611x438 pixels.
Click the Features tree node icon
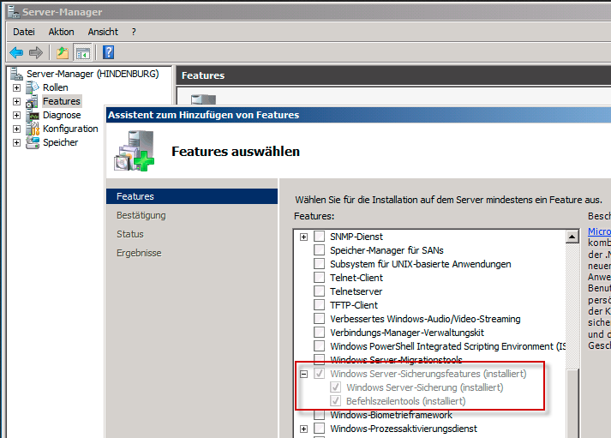click(32, 101)
